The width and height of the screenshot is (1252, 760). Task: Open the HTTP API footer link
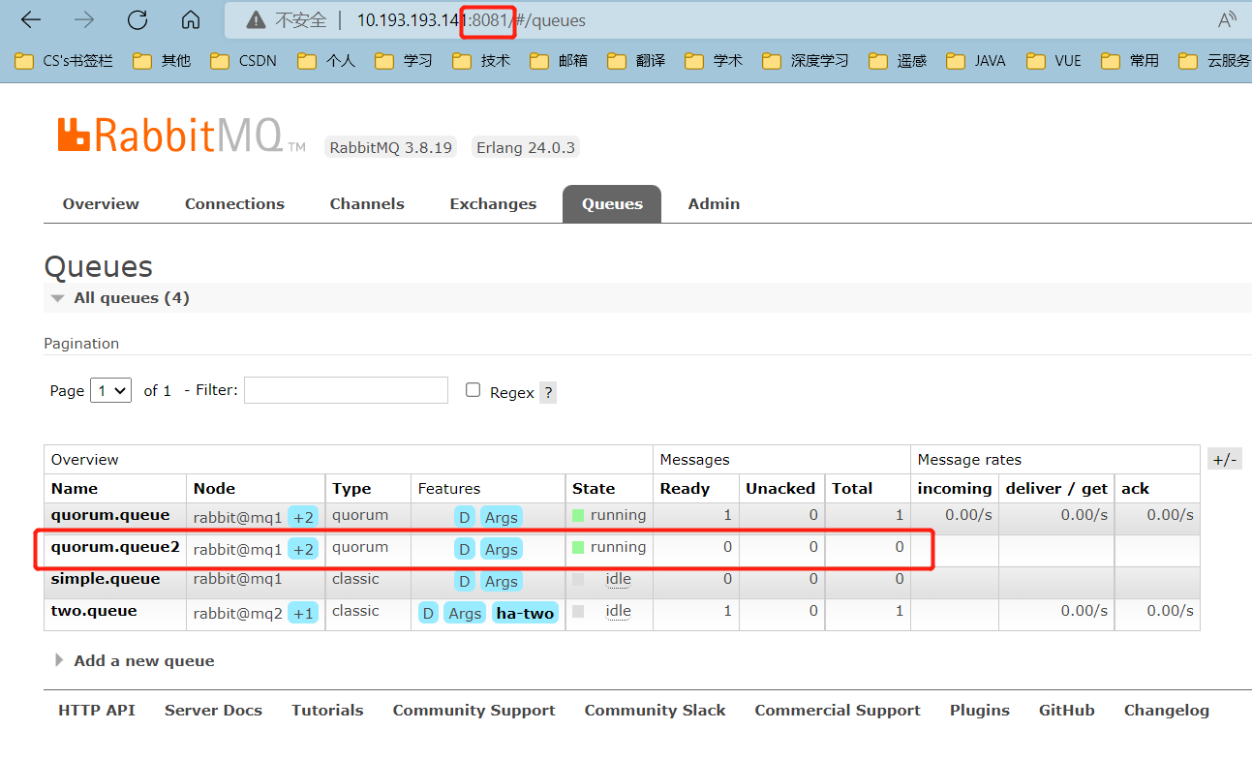(x=97, y=710)
